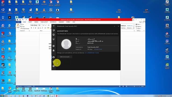Click Grow Font in Word ribbon
Viewport: 172px width, 97px height.
point(44,25)
